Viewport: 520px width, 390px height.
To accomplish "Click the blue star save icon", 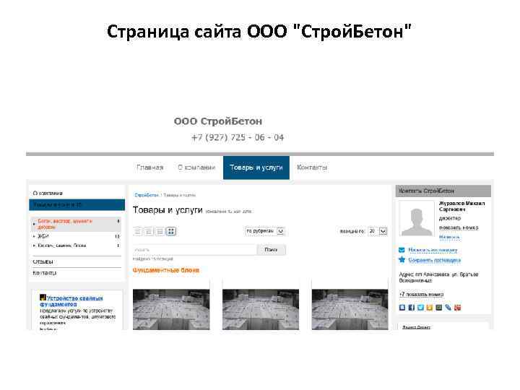I will pyautogui.click(x=402, y=260).
